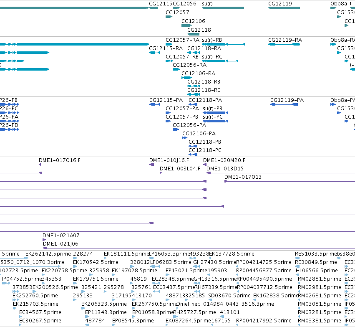Click the CG12115-PA protein label
This screenshot has width=355, height=327.
(x=166, y=100)
